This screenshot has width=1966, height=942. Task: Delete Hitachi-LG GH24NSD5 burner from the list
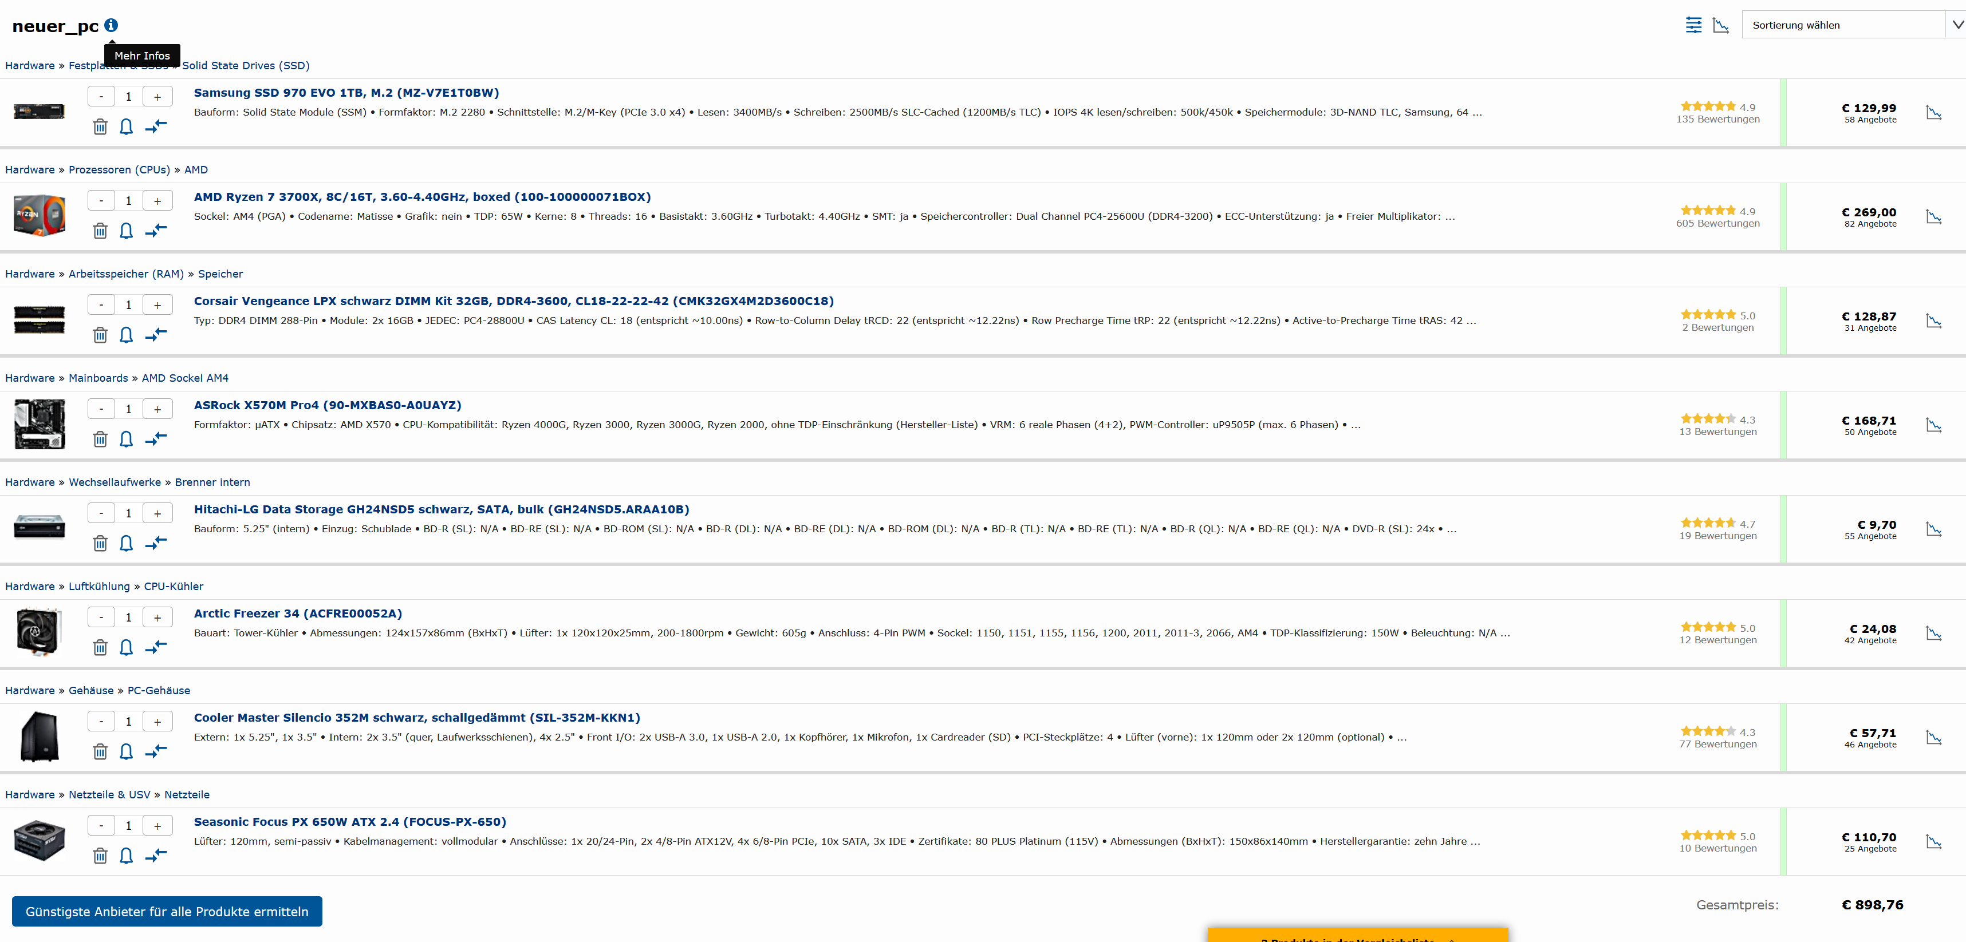pos(100,543)
